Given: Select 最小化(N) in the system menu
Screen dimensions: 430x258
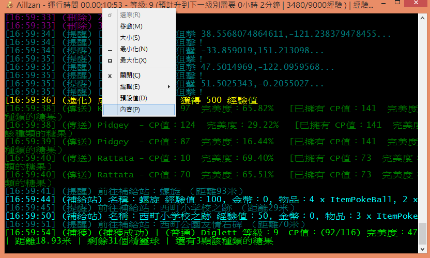Looking at the screenshot, I should (x=139, y=49).
